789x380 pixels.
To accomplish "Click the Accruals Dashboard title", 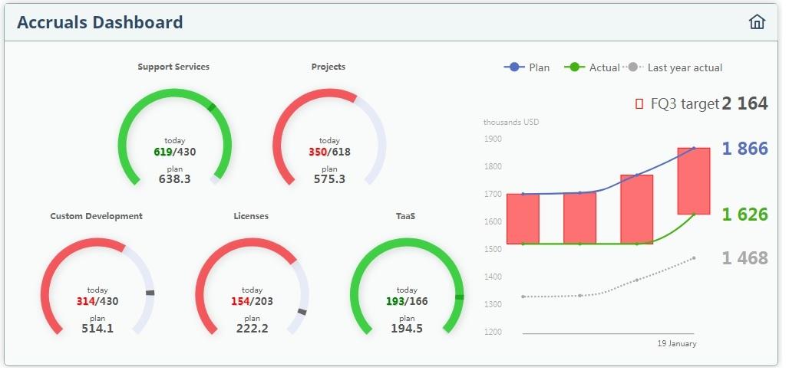I will pyautogui.click(x=100, y=22).
